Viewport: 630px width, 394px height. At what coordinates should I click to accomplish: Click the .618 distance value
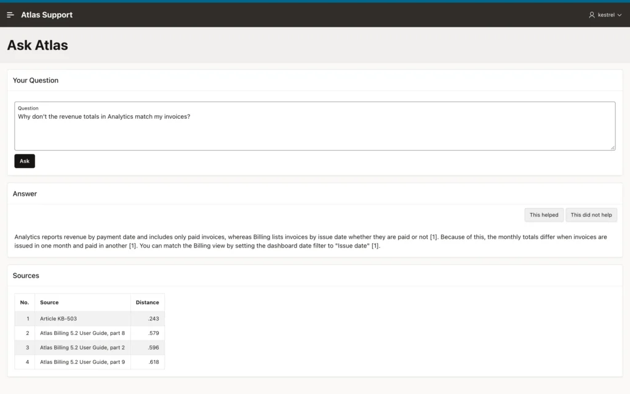point(153,362)
